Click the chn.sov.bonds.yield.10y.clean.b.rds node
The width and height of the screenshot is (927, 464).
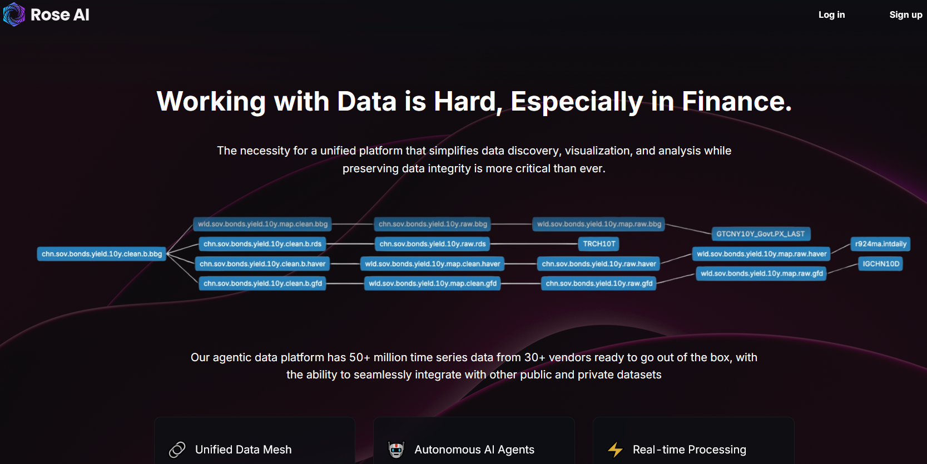tap(262, 244)
